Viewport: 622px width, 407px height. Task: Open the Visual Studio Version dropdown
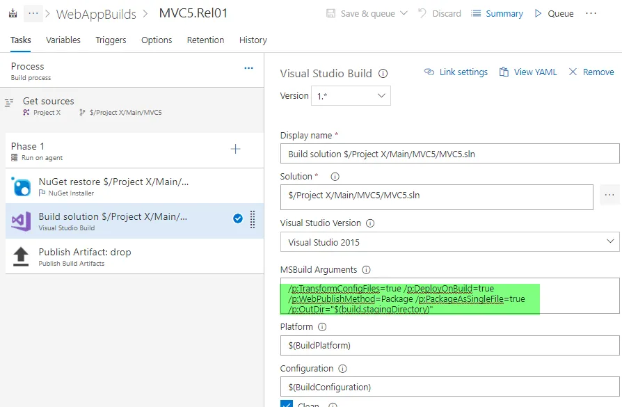coord(449,242)
